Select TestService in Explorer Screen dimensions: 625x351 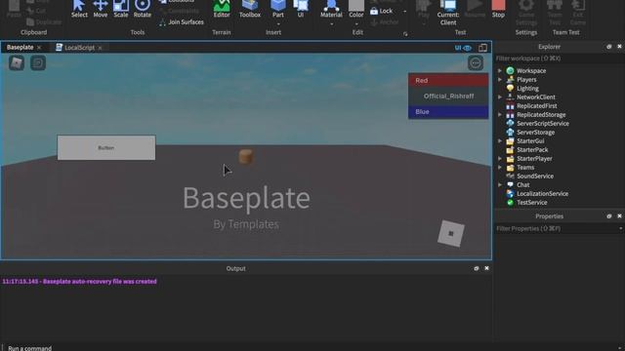click(531, 202)
